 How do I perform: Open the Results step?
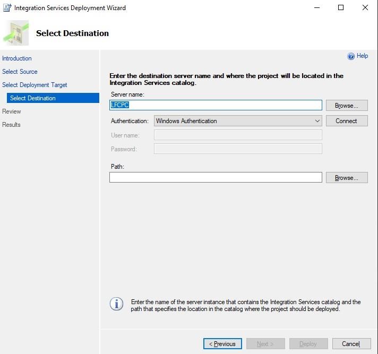point(11,125)
